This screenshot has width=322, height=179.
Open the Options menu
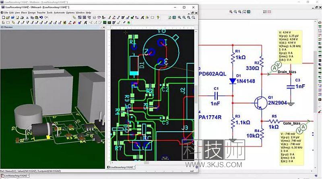(70, 13)
